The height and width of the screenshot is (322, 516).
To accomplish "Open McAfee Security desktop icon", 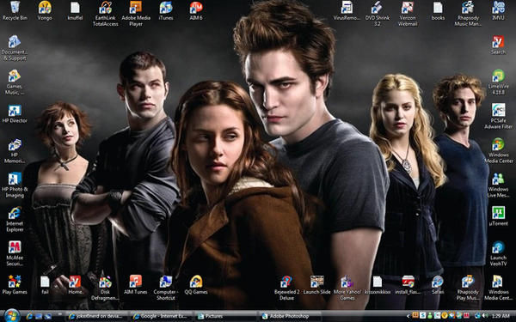I will (x=15, y=253).
